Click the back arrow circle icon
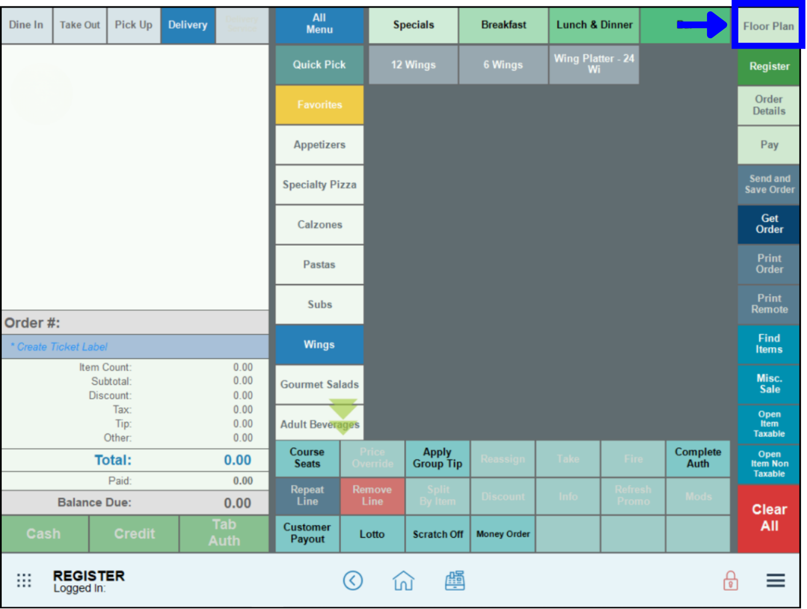The width and height of the screenshot is (807, 609). click(353, 581)
